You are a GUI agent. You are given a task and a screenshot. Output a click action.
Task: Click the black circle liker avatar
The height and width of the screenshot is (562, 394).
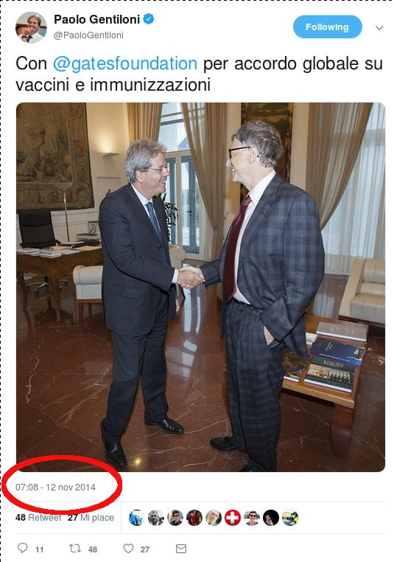pyautogui.click(x=271, y=518)
